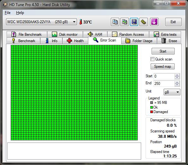Click the Start scan button
The width and height of the screenshot is (188, 165).
click(163, 51)
